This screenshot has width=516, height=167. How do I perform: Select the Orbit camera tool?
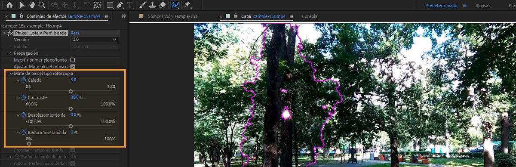[55, 6]
